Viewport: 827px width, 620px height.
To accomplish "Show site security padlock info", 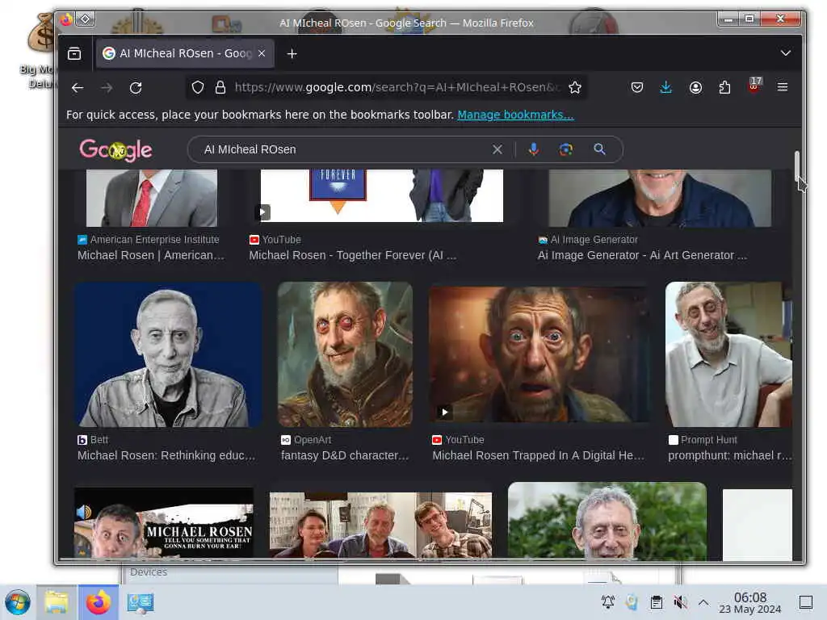I will [220, 87].
